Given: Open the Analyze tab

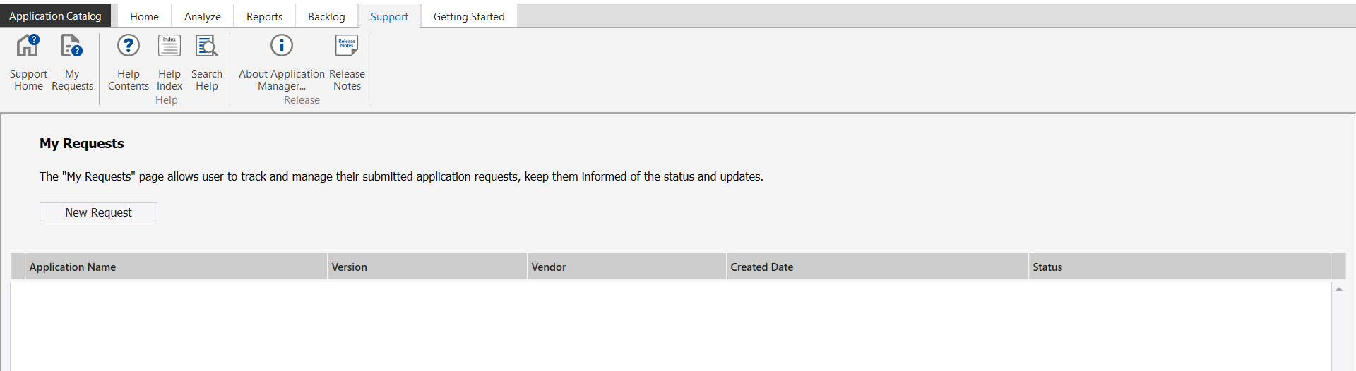Looking at the screenshot, I should point(203,16).
